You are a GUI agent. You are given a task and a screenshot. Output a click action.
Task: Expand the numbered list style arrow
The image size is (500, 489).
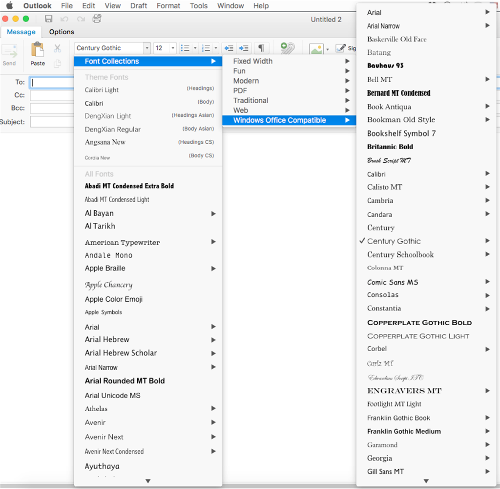click(x=216, y=48)
